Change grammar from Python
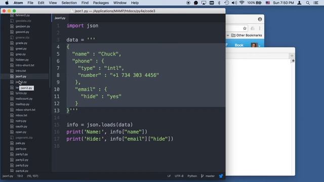 pyautogui.click(x=192, y=176)
